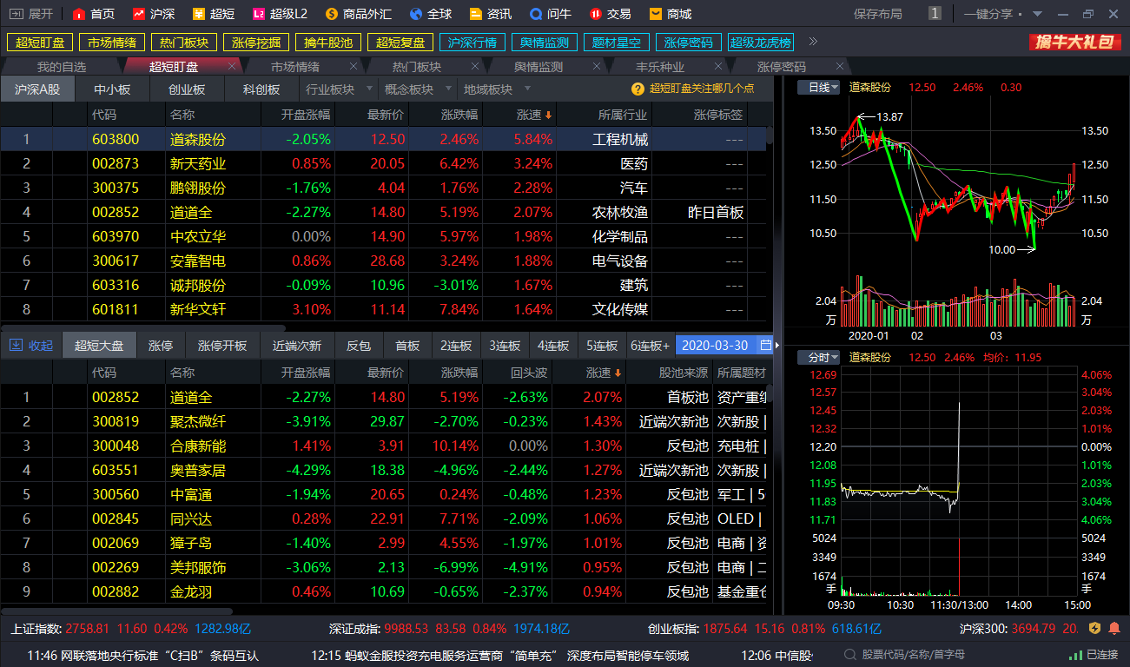1130x667 pixels.
Task: Click the 问牛 search icon in top menu
Action: (x=536, y=14)
